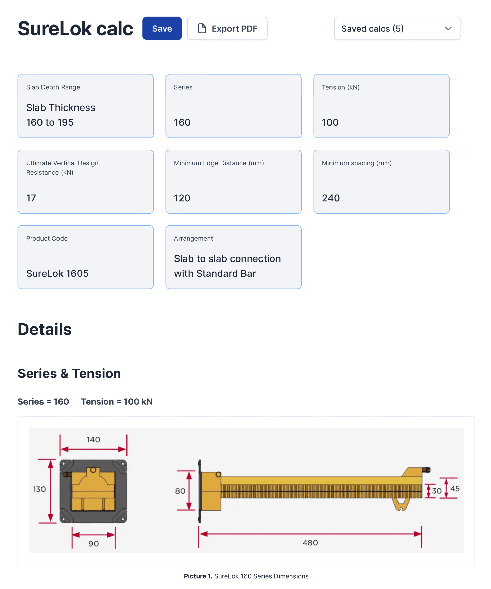
Task: Click the Export PDF button
Action: (227, 28)
